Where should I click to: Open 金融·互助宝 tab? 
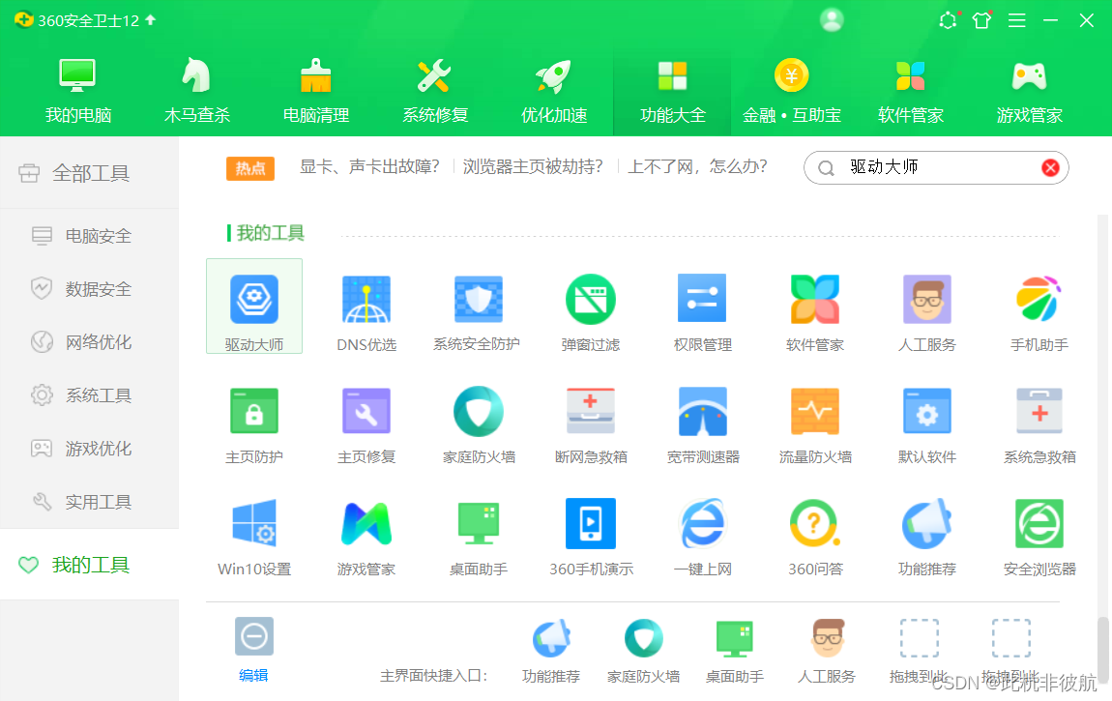(791, 91)
